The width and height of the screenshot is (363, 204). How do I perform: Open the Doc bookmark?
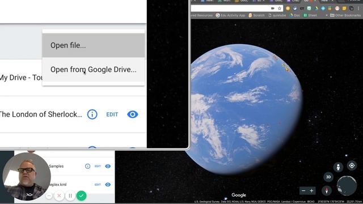295,15
